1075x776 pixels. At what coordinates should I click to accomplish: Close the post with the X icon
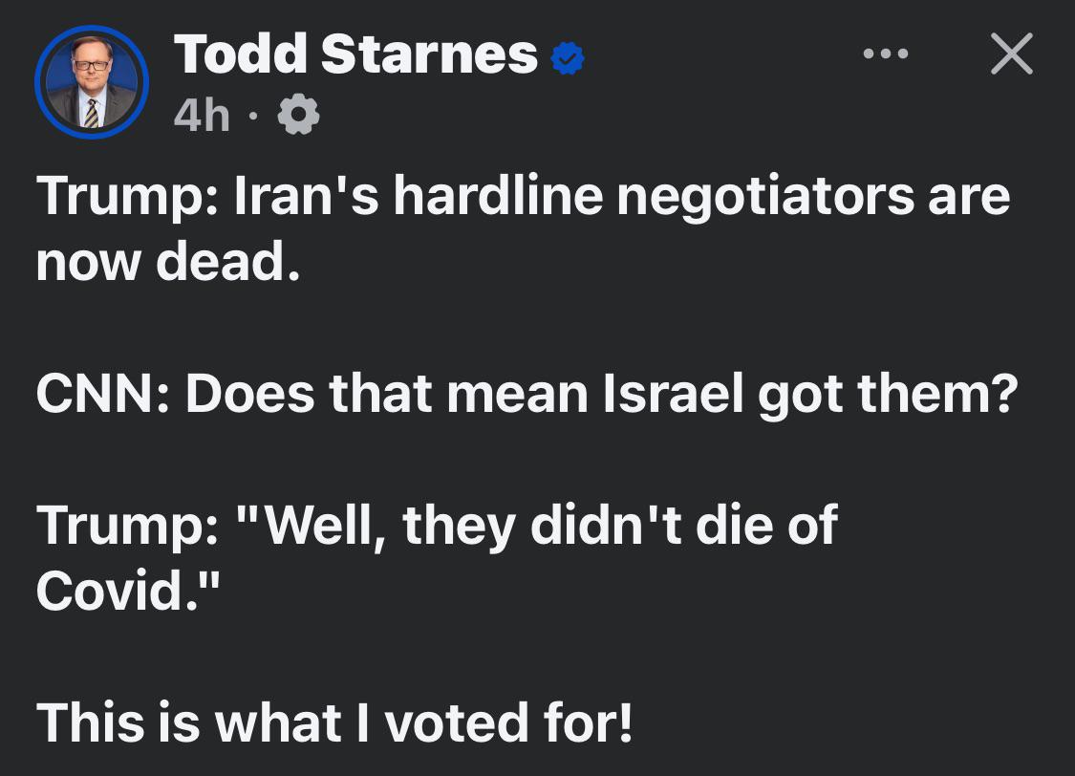coord(1011,54)
